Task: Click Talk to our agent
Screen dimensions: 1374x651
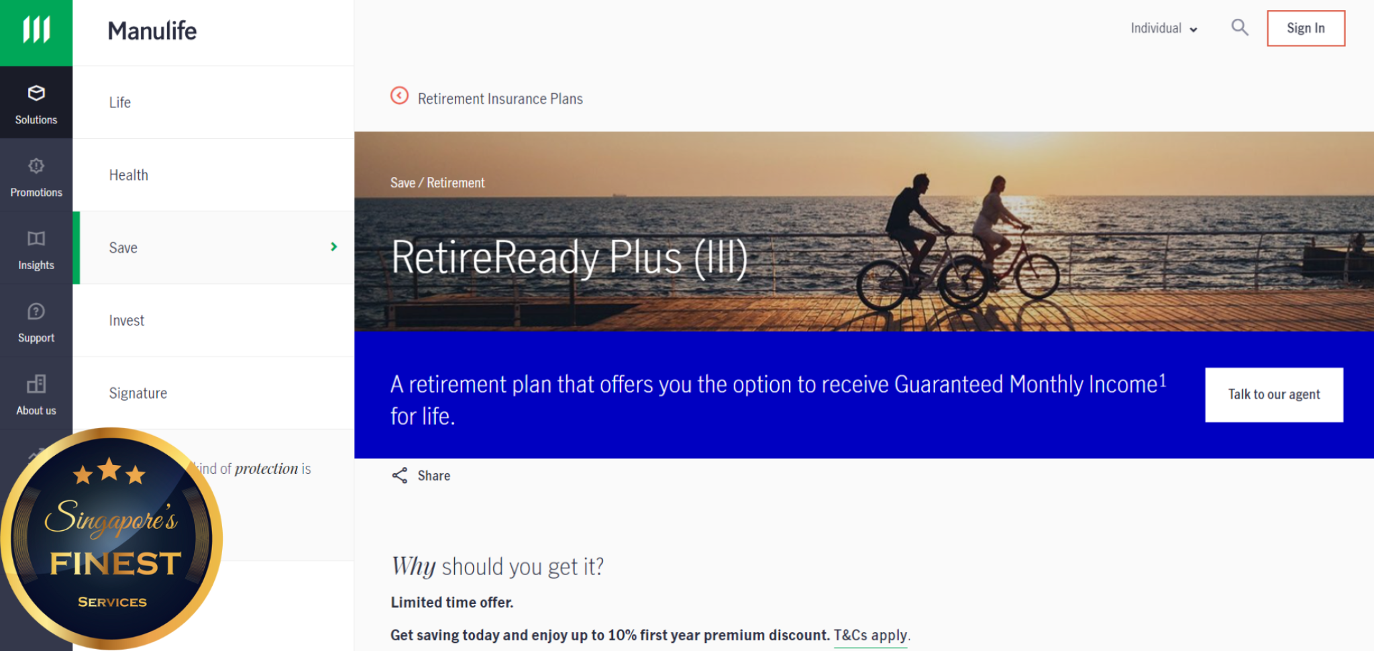Action: point(1273,395)
